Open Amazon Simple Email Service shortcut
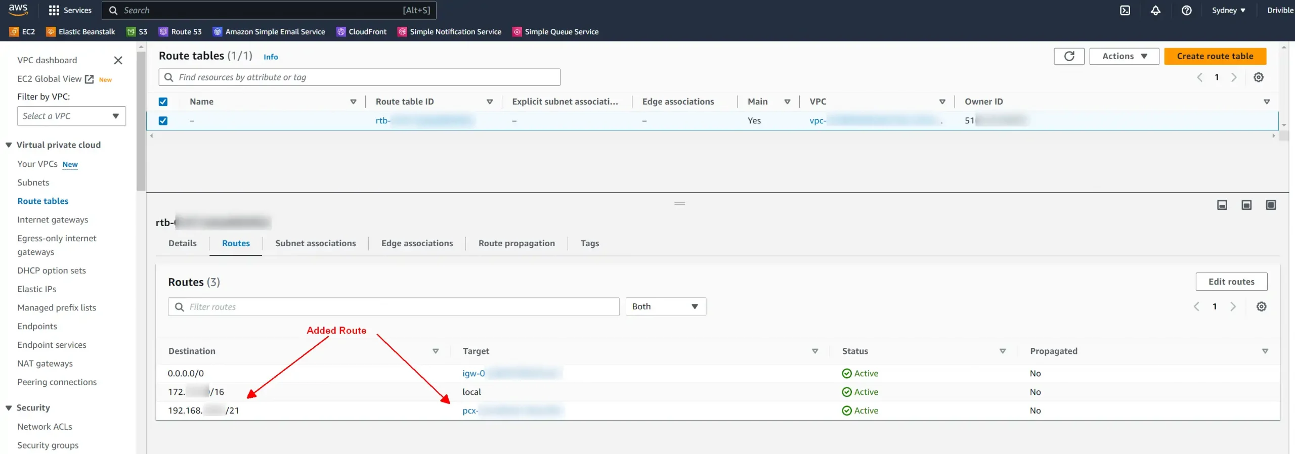This screenshot has height=454, width=1295. [269, 31]
